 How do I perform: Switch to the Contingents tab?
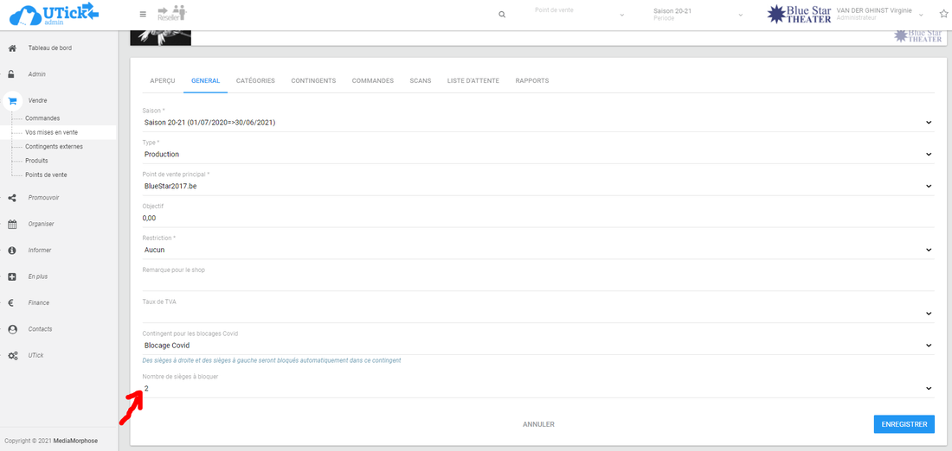(x=313, y=80)
